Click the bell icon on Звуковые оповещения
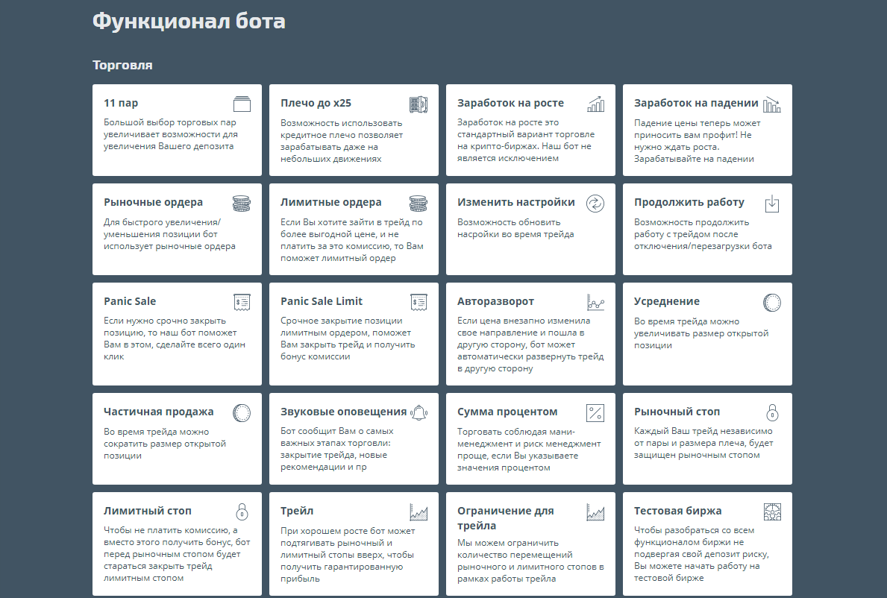 point(418,412)
